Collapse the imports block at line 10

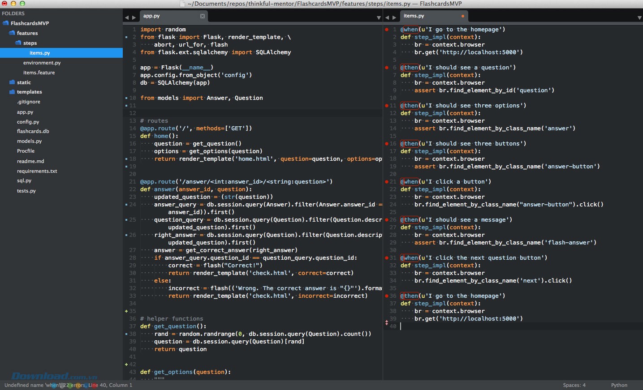click(x=126, y=98)
